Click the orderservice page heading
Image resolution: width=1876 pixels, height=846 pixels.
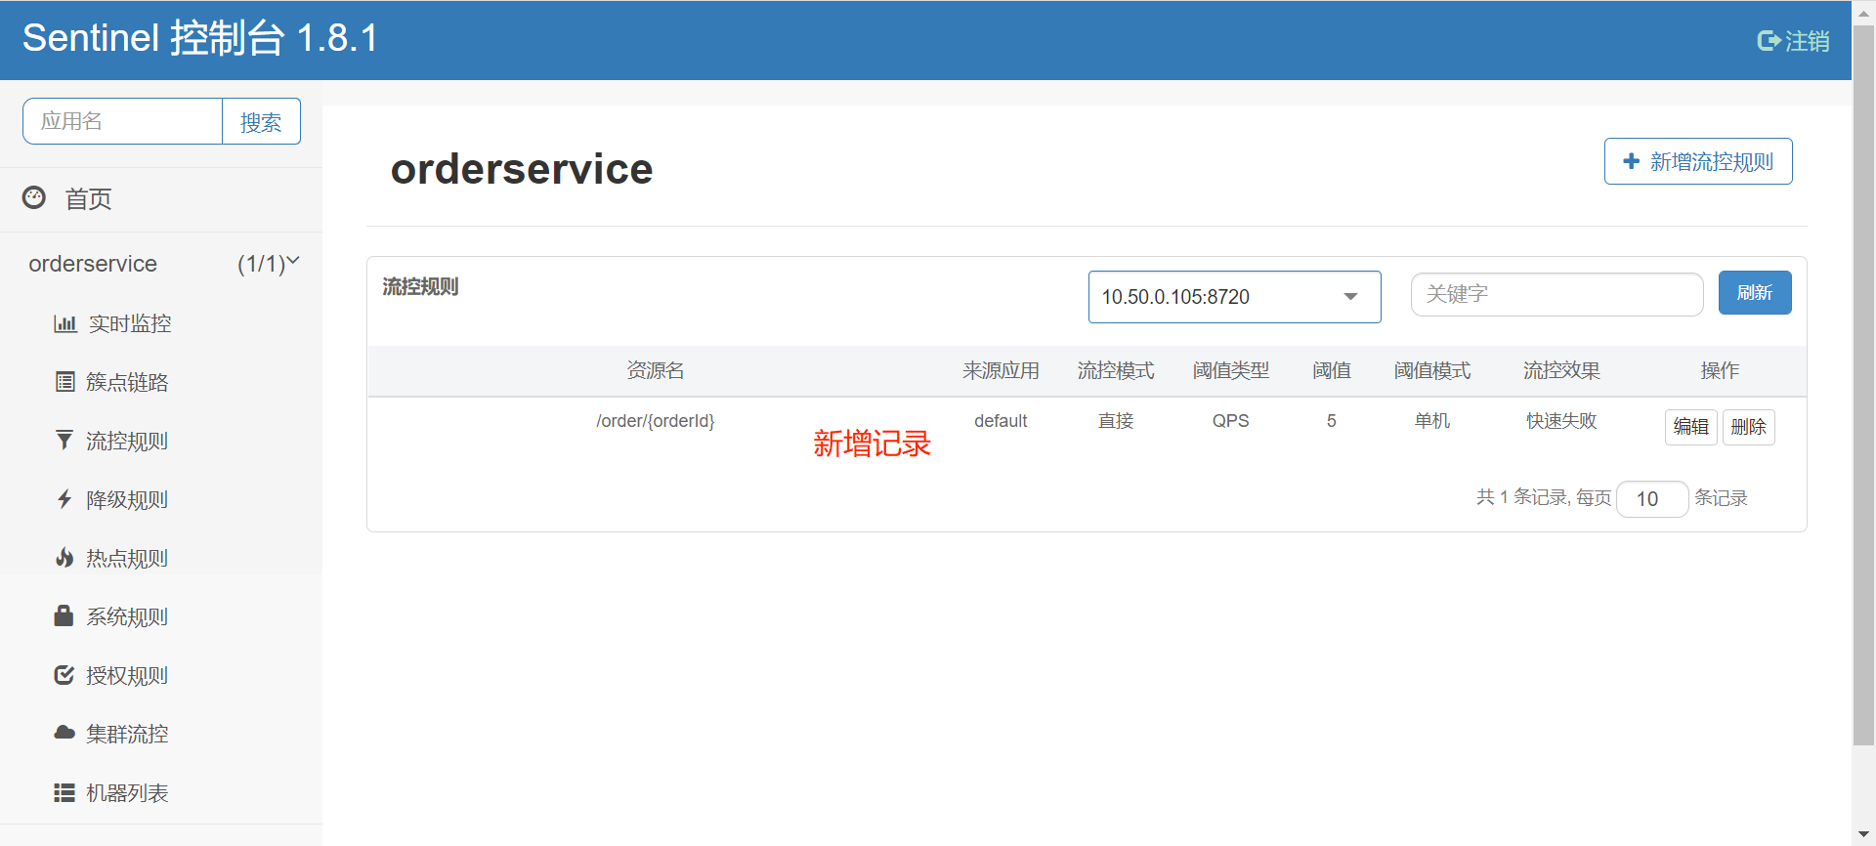coord(522,169)
